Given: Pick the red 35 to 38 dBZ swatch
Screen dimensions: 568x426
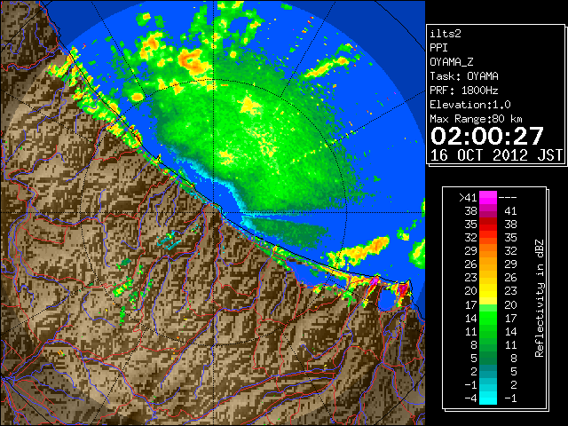Looking at the screenshot, I should [488, 225].
